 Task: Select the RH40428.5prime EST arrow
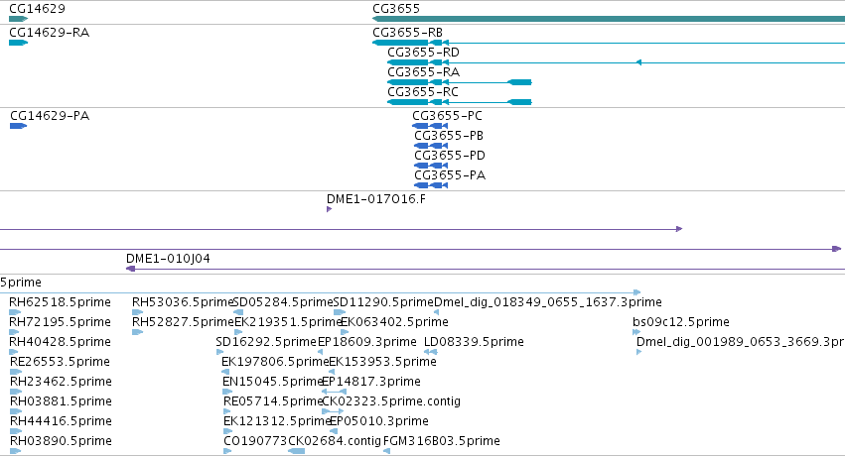click(14, 352)
